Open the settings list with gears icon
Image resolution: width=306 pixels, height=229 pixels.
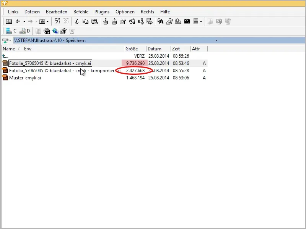(x=150, y=21)
